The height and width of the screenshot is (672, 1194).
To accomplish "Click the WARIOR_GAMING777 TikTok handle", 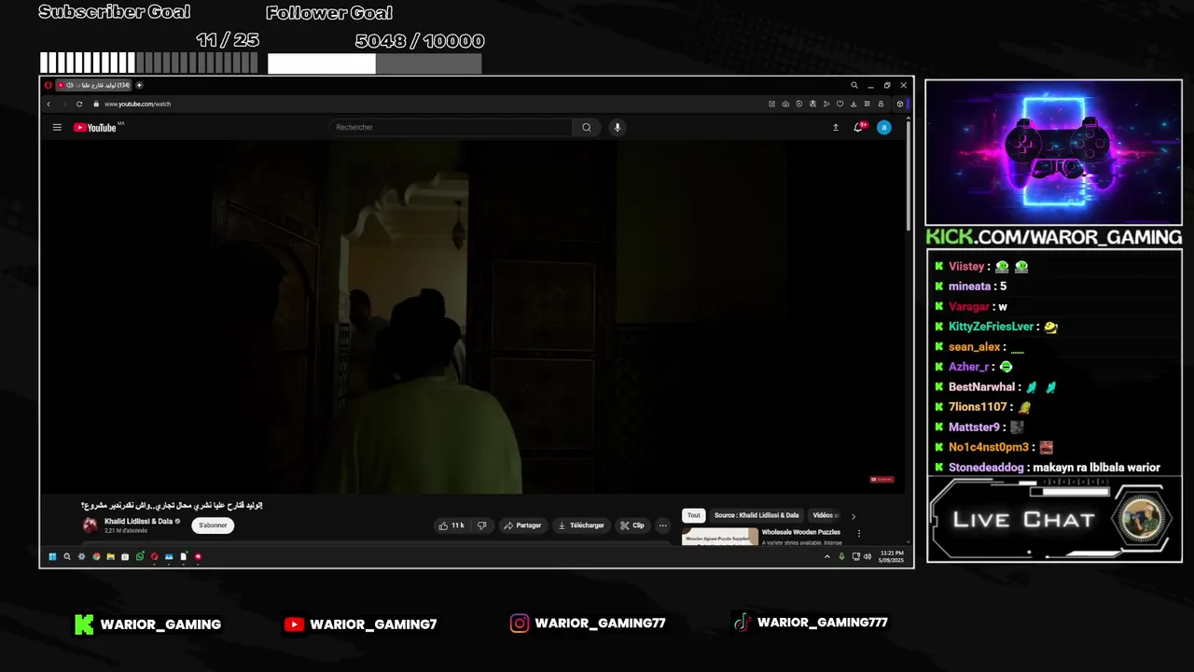I will coord(822,623).
